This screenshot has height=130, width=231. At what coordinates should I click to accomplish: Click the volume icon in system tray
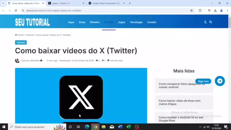(x=208, y=127)
